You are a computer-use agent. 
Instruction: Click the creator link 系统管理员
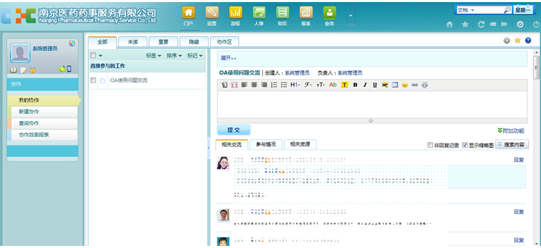(x=297, y=73)
